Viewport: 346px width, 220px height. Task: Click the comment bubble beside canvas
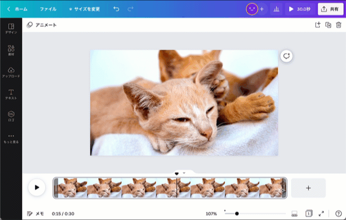tap(286, 56)
